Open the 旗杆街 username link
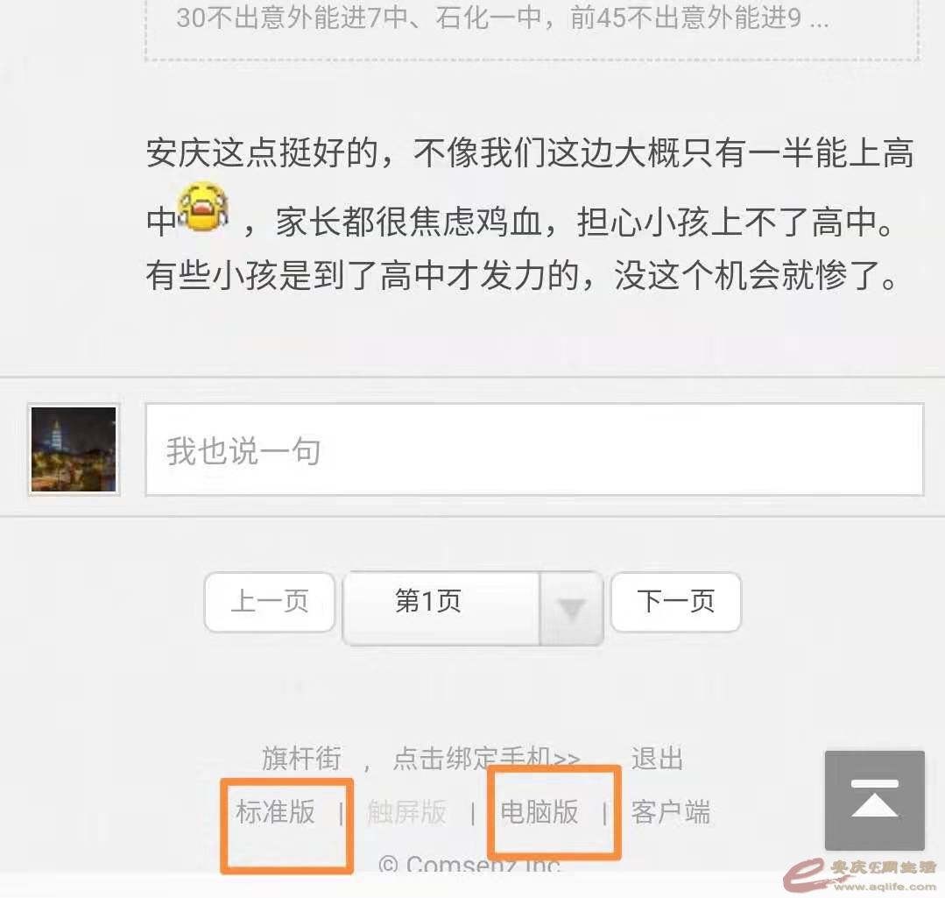 click(301, 758)
